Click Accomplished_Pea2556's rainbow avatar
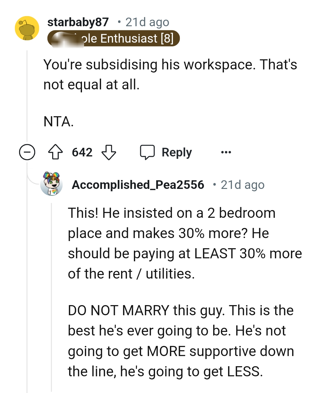The height and width of the screenshot is (393, 322). (51, 184)
